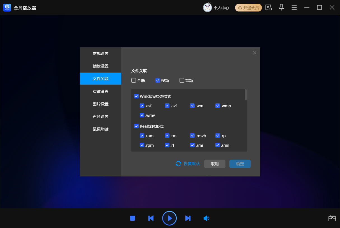Mute the volume speaker icon
The image size is (340, 228).
coord(206,218)
